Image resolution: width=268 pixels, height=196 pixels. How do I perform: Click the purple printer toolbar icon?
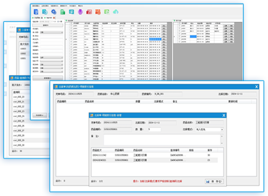(x=80, y=12)
